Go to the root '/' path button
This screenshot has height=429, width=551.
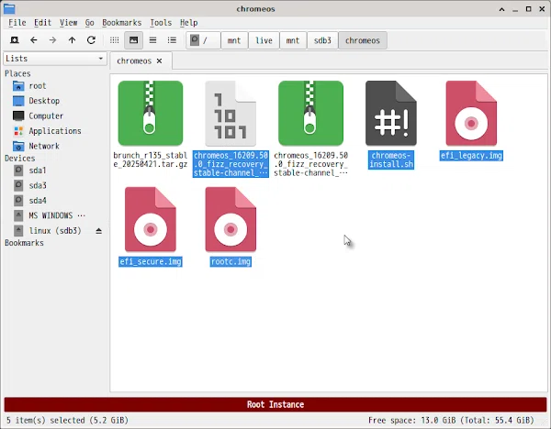(203, 40)
